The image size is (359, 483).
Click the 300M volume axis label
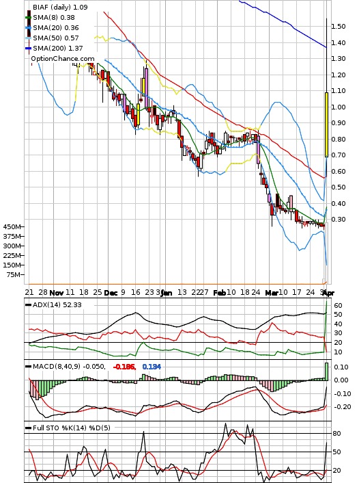(12, 246)
